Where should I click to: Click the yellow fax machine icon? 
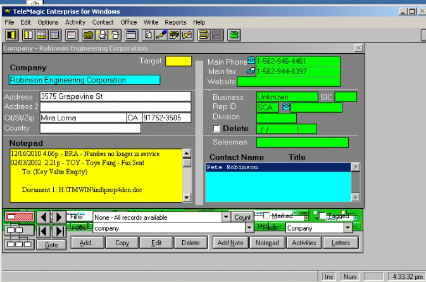coord(175,35)
